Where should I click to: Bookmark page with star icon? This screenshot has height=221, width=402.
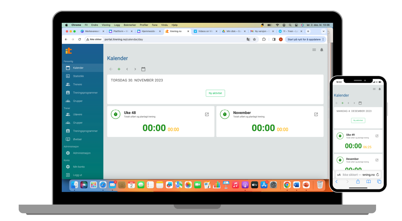click(254, 39)
